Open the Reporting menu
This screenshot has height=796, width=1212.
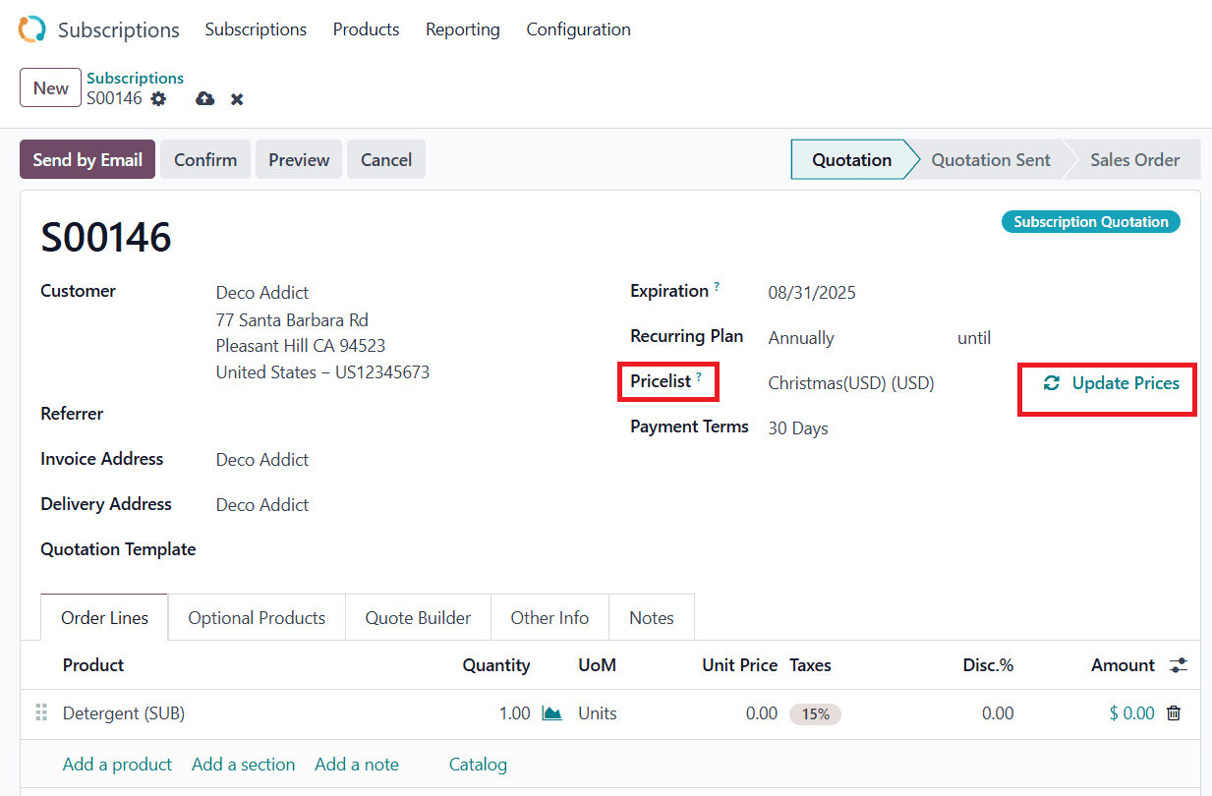(x=463, y=29)
